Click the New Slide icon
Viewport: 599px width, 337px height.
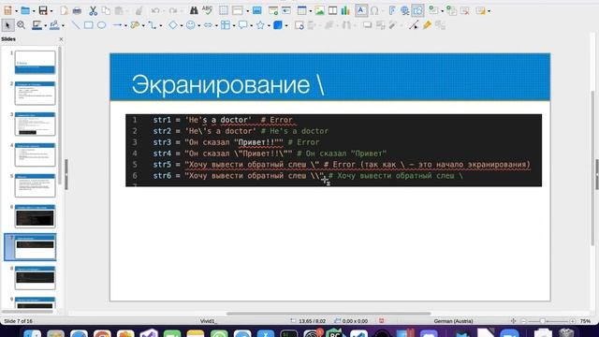click(x=433, y=10)
